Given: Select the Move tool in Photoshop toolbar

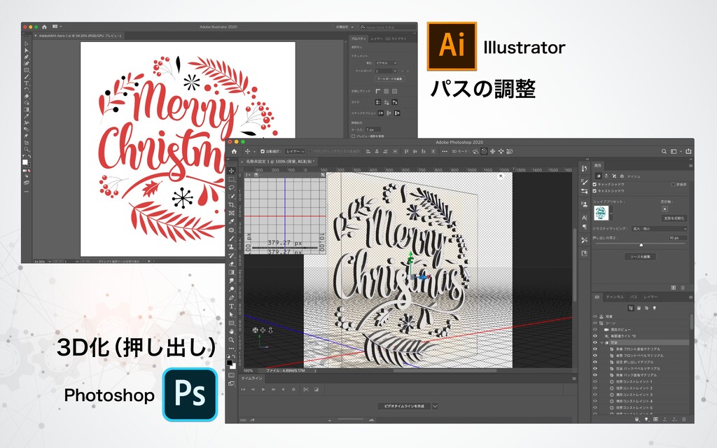Looking at the screenshot, I should tap(231, 171).
